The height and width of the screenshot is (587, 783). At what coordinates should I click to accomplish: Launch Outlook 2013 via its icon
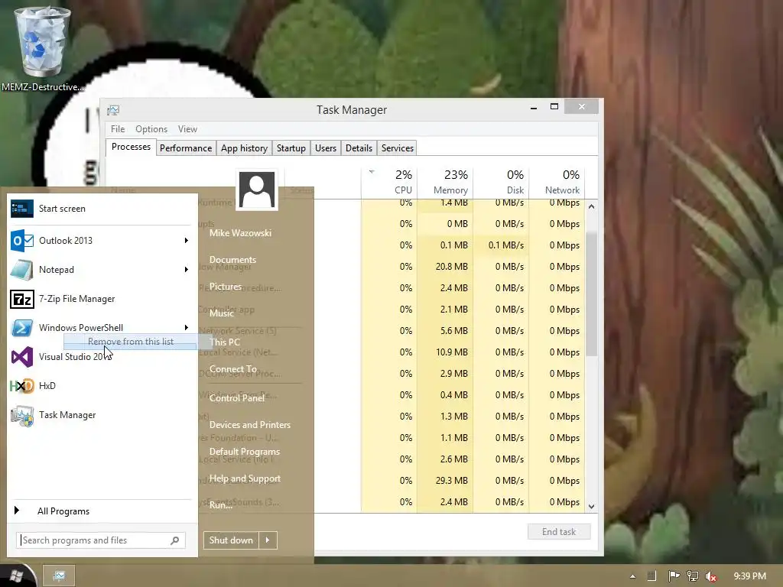coord(22,241)
